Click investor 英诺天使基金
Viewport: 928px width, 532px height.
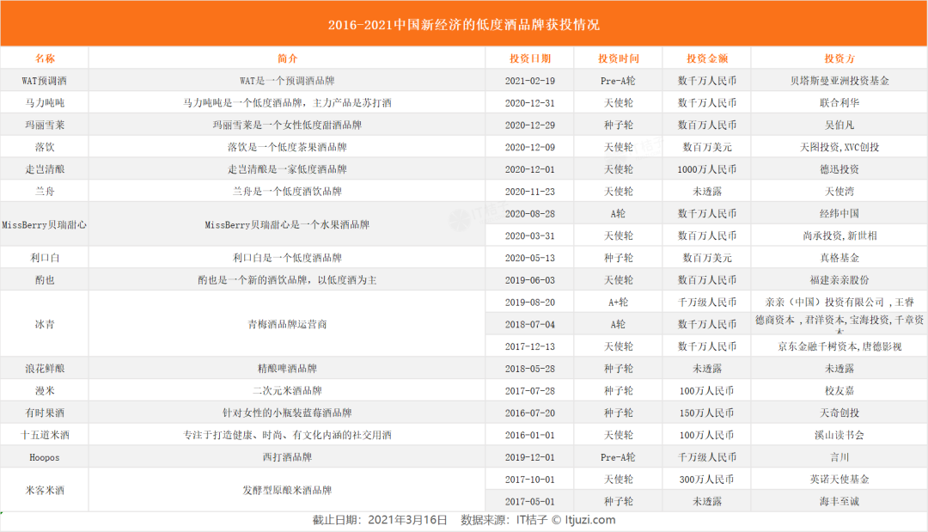click(839, 480)
